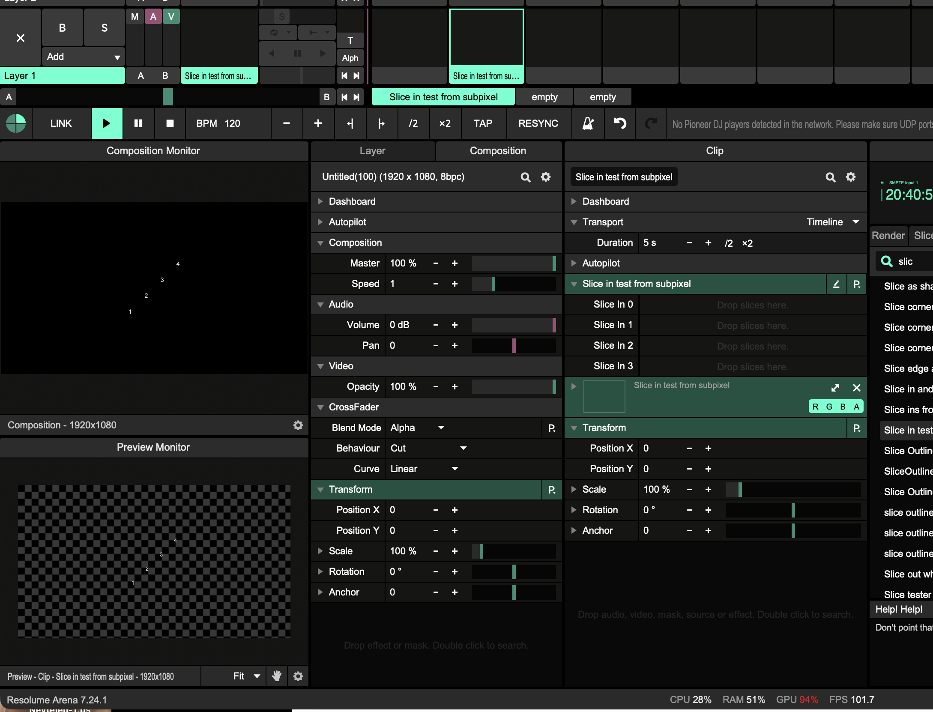Click the RESYNC button
Viewport: 933px width, 712px height.
(538, 124)
